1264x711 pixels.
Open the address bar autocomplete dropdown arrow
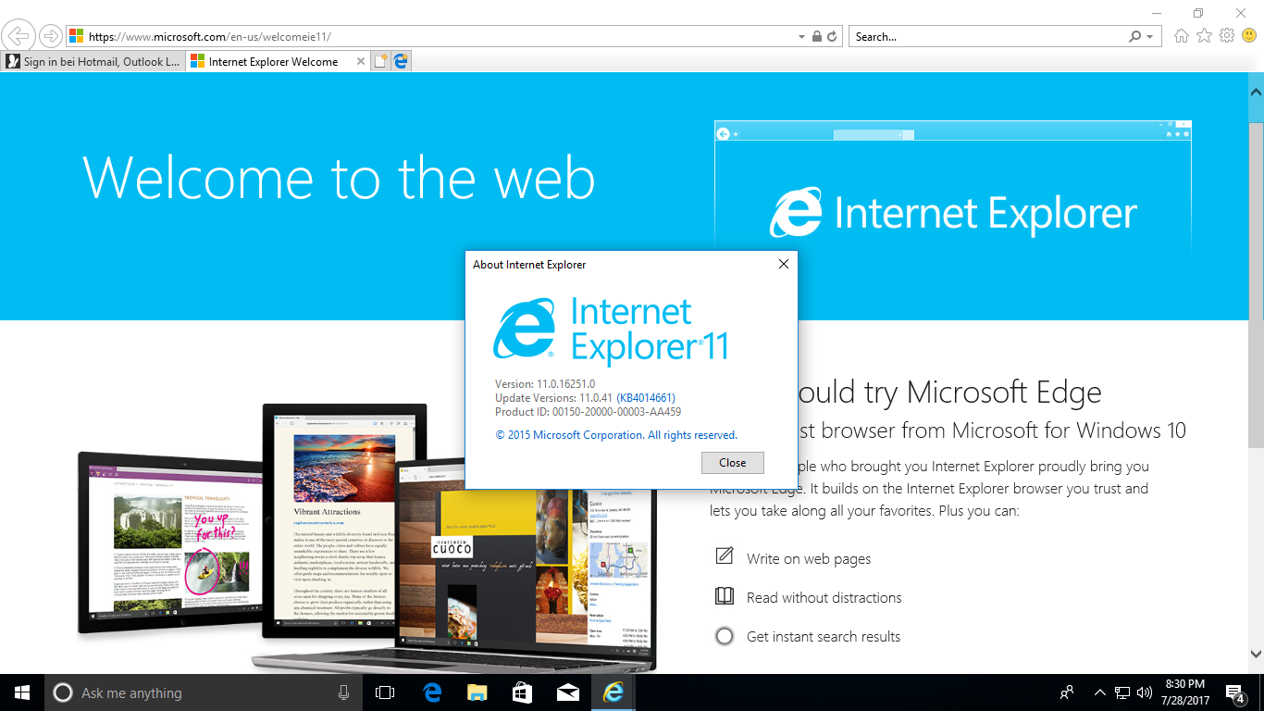(801, 37)
